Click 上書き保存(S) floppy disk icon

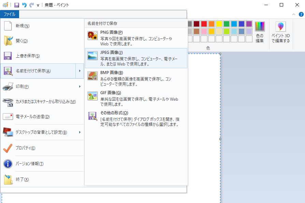[8, 56]
